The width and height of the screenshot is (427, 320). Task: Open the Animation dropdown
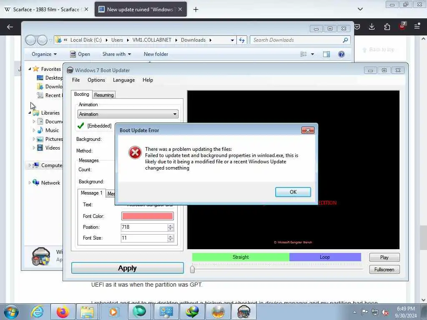(128, 114)
